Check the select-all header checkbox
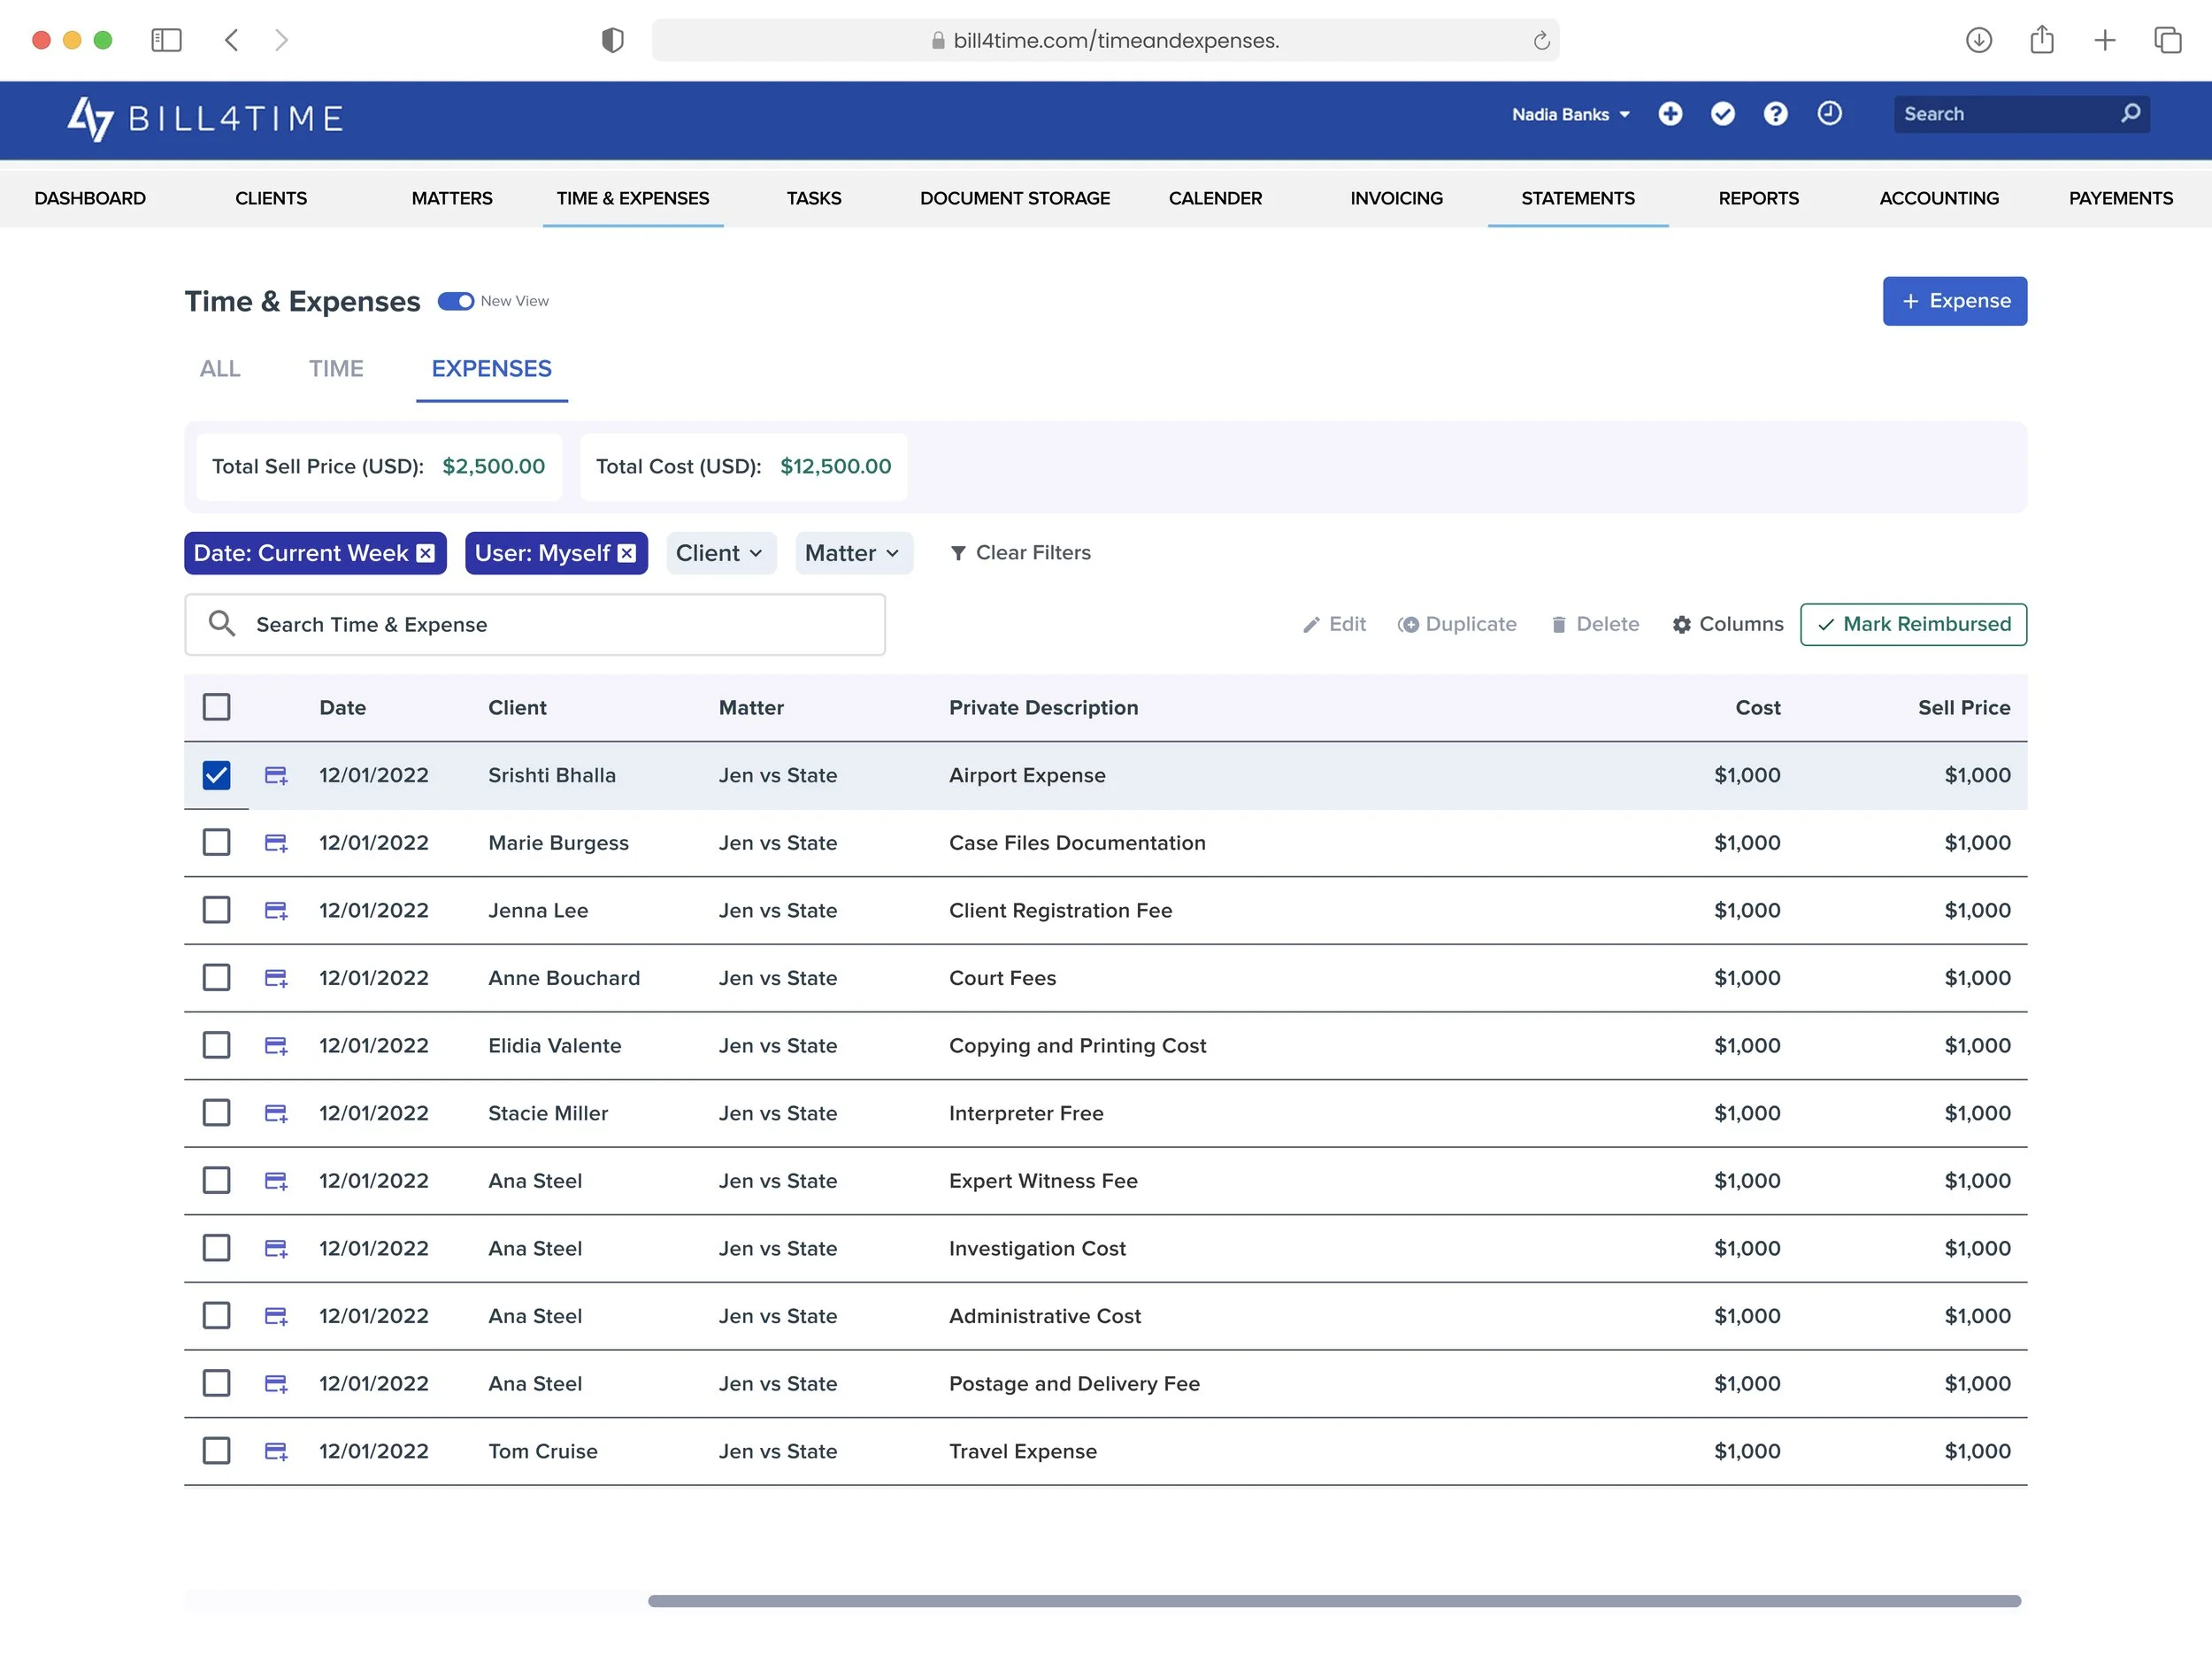 [x=216, y=707]
